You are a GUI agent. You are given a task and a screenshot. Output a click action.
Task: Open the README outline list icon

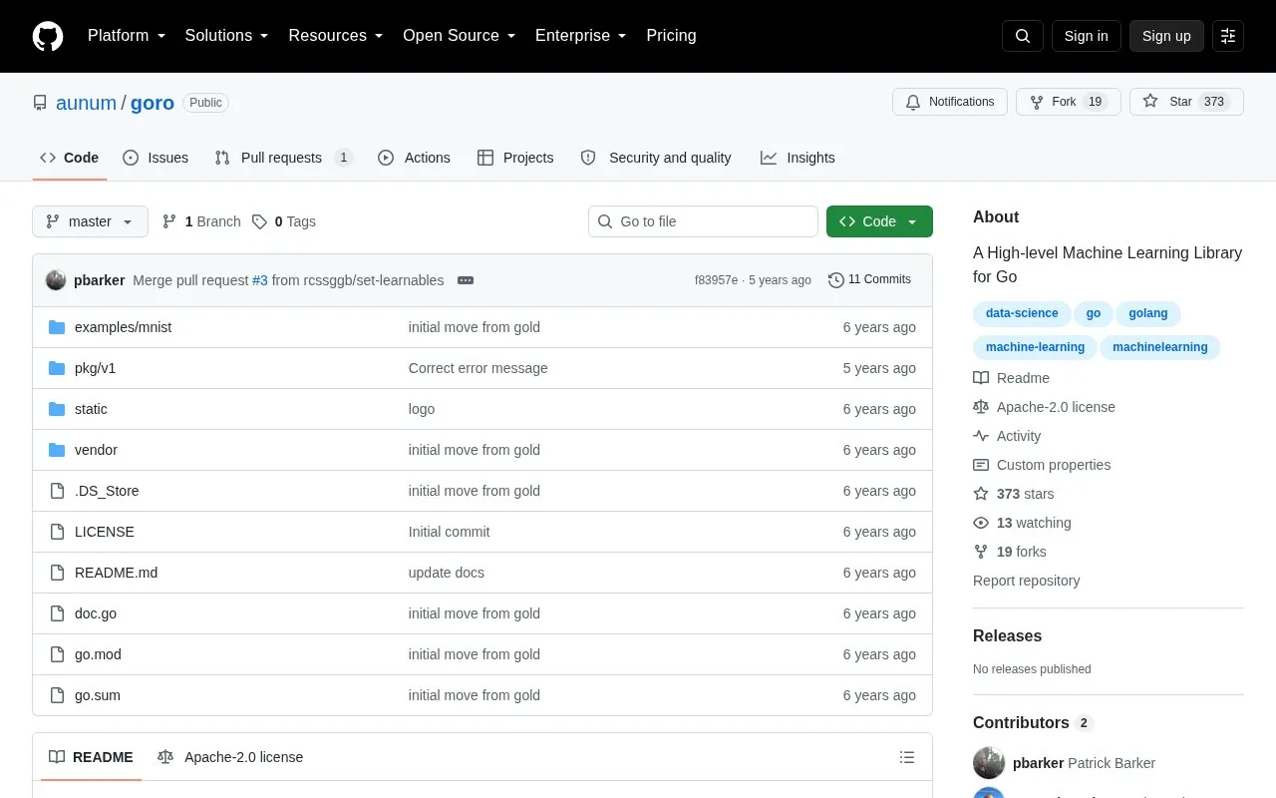pyautogui.click(x=907, y=757)
